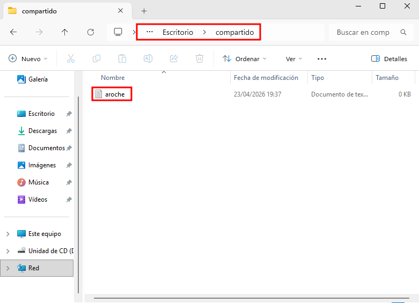Click the Delete trash icon
This screenshot has width=419, height=303.
(200, 58)
